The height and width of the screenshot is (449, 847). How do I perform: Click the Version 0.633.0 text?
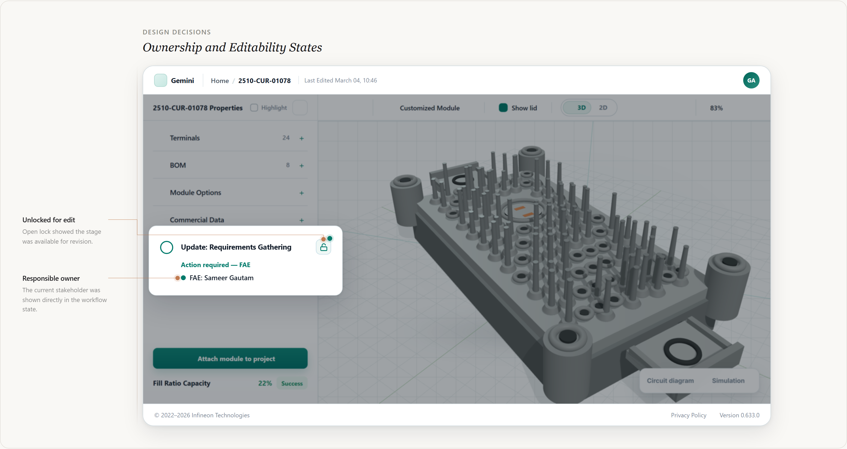click(739, 415)
